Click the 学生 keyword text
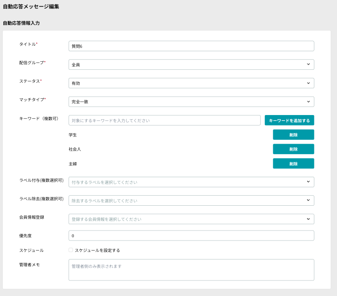The height and width of the screenshot is (296, 337). point(73,135)
